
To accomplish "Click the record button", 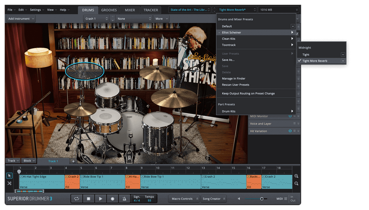I will [112, 199].
